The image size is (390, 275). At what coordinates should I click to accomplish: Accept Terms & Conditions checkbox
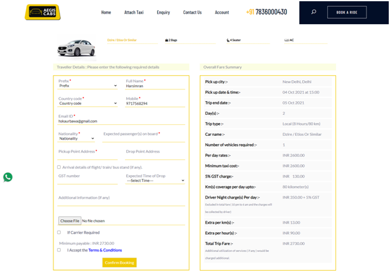coord(59,250)
